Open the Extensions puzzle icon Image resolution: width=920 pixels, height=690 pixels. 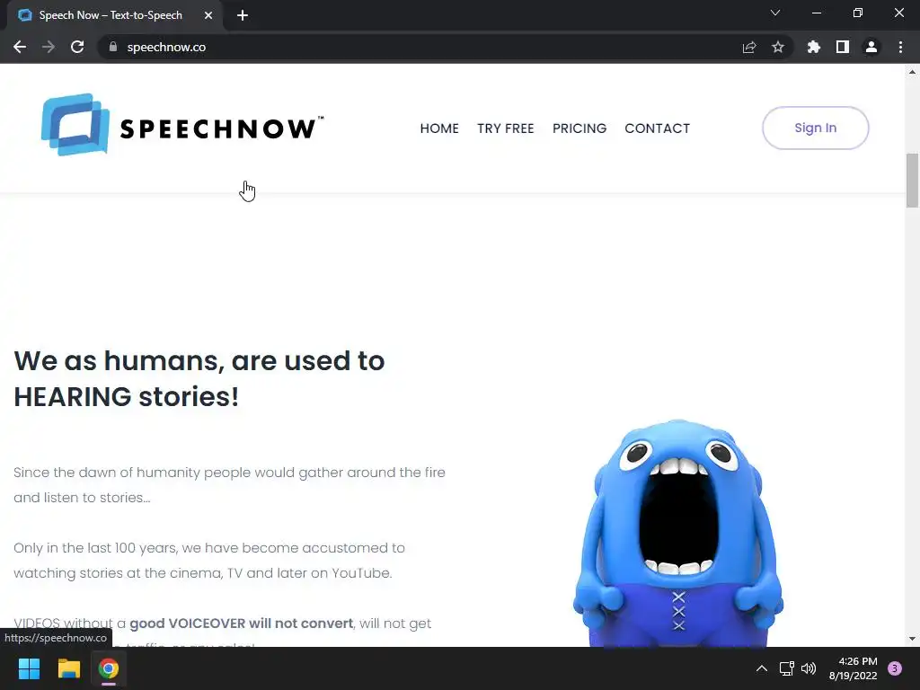pyautogui.click(x=814, y=47)
